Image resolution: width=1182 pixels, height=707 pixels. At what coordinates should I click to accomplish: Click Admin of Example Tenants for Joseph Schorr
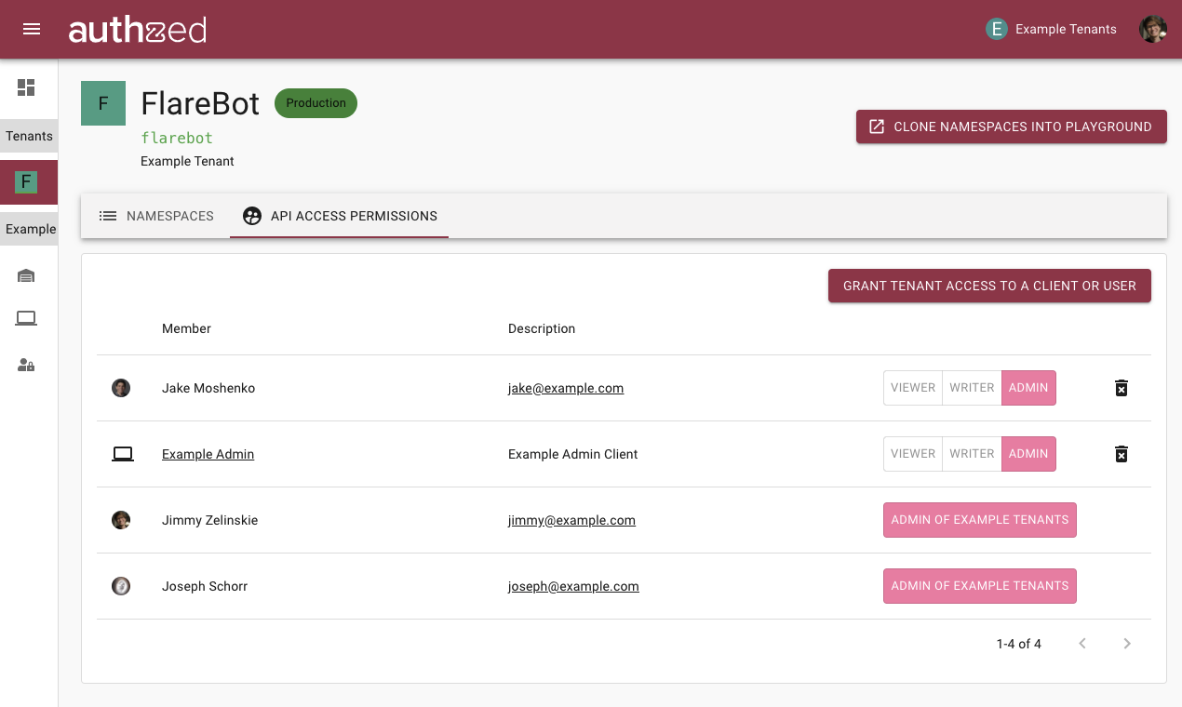click(980, 586)
